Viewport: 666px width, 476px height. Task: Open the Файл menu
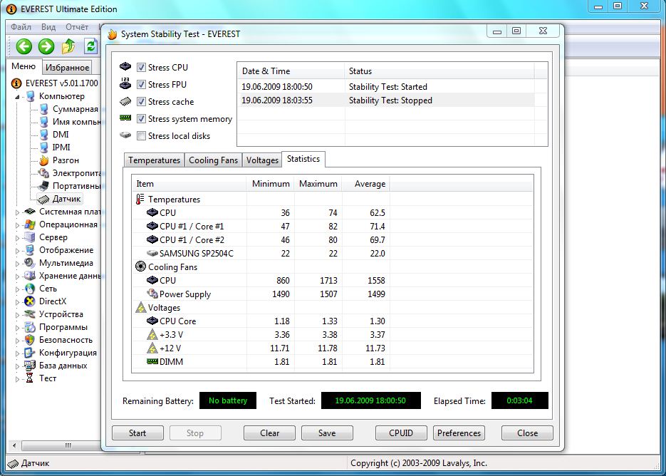21,27
